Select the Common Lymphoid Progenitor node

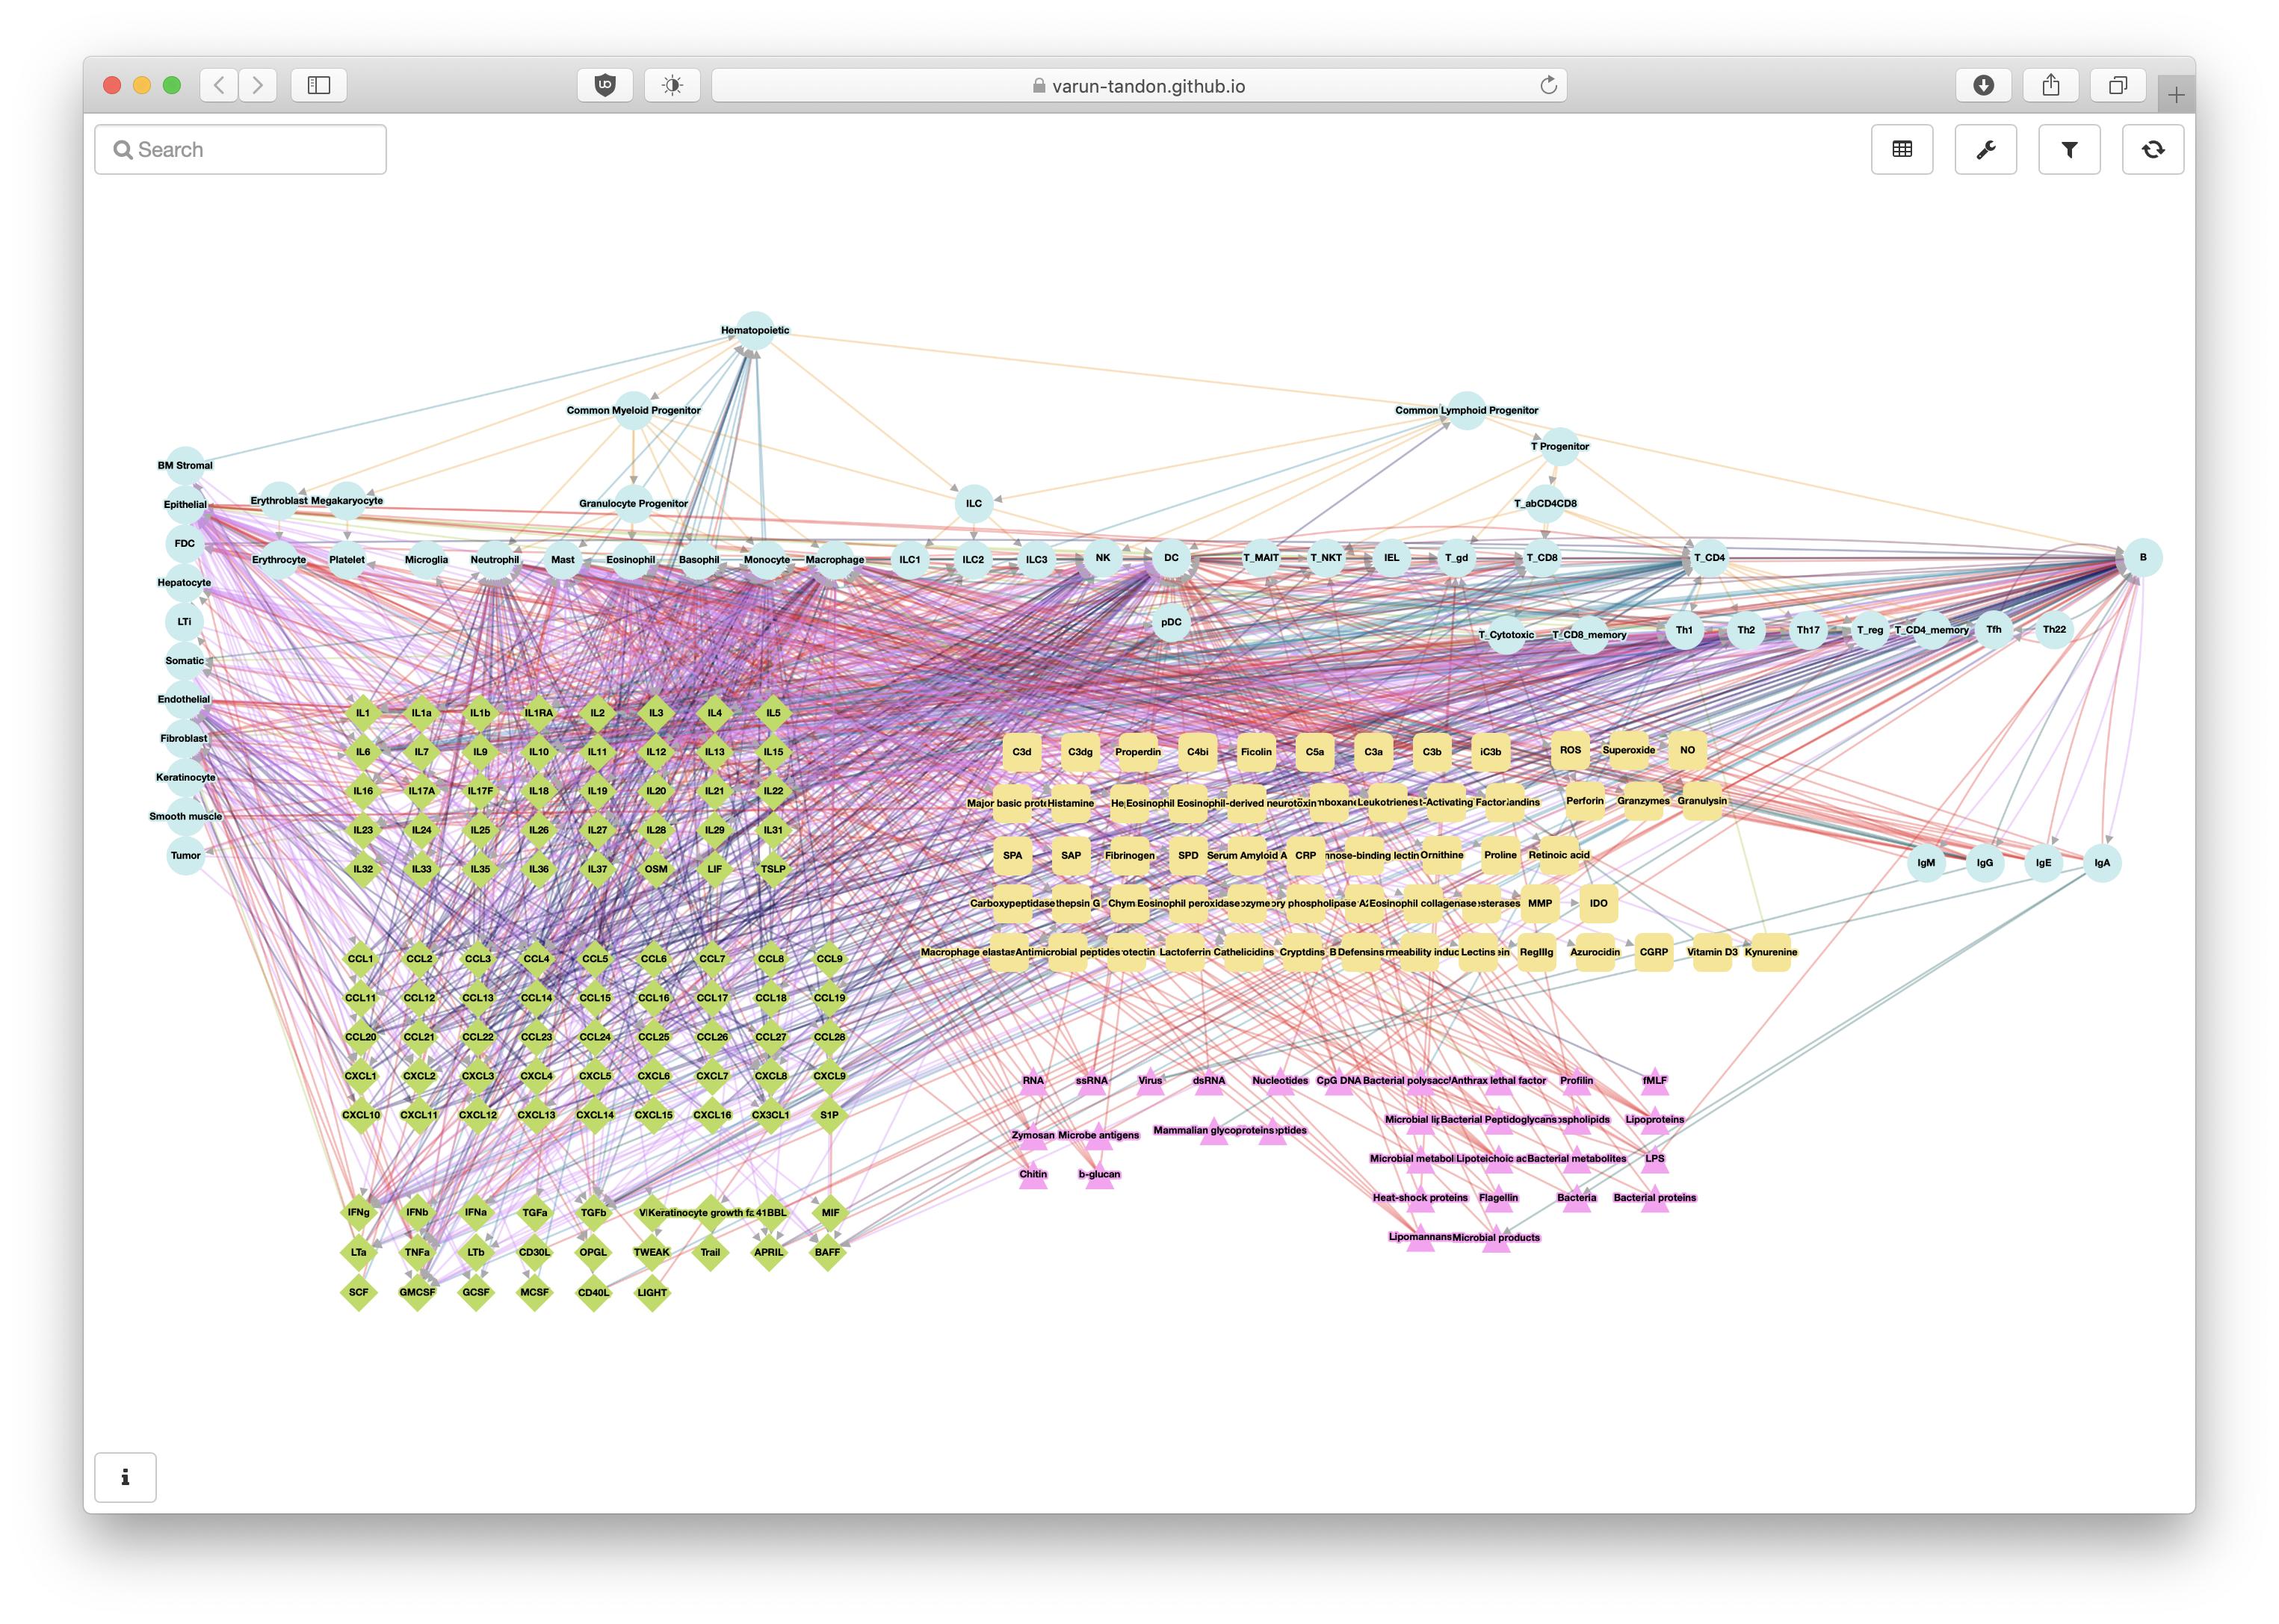1466,410
